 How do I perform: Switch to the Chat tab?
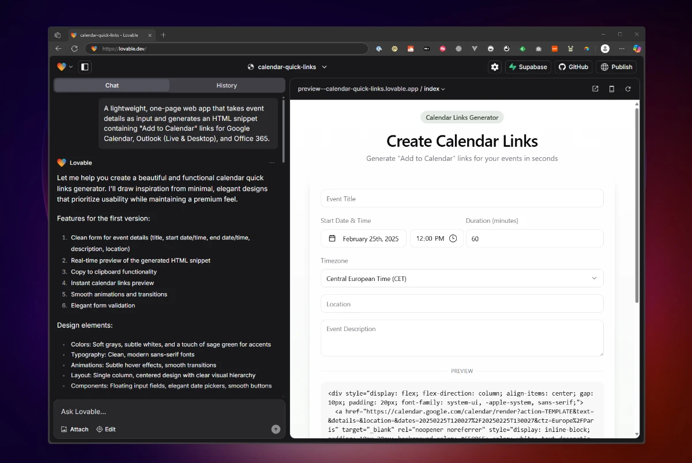click(x=112, y=85)
